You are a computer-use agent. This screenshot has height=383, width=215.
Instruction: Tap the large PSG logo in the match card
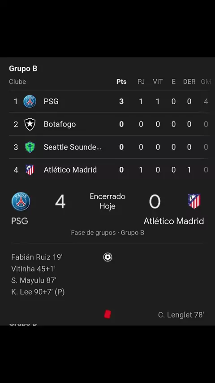point(21,201)
